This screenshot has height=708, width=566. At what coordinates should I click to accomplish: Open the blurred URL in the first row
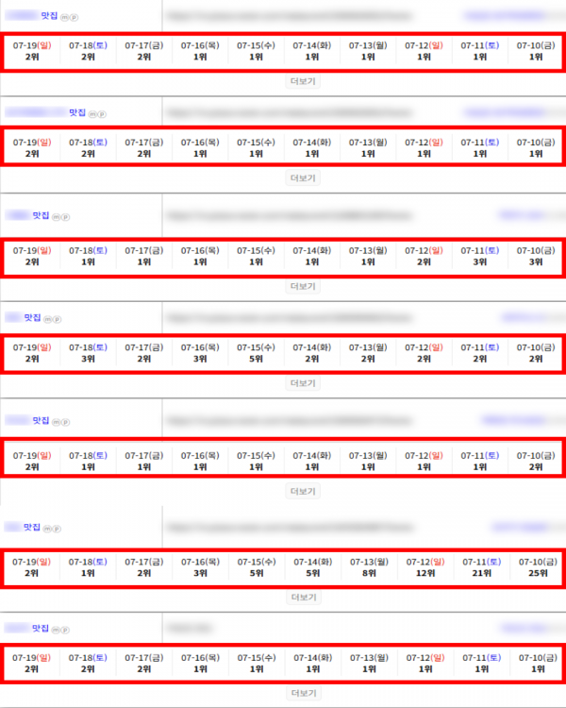point(289,16)
